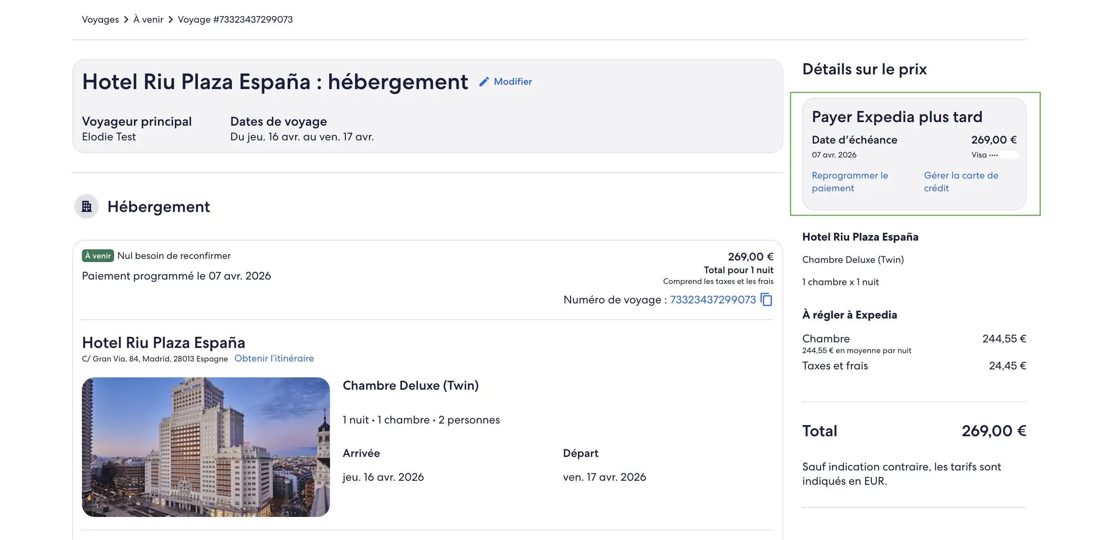Select "À venir" in the breadcrumb trail

(148, 19)
